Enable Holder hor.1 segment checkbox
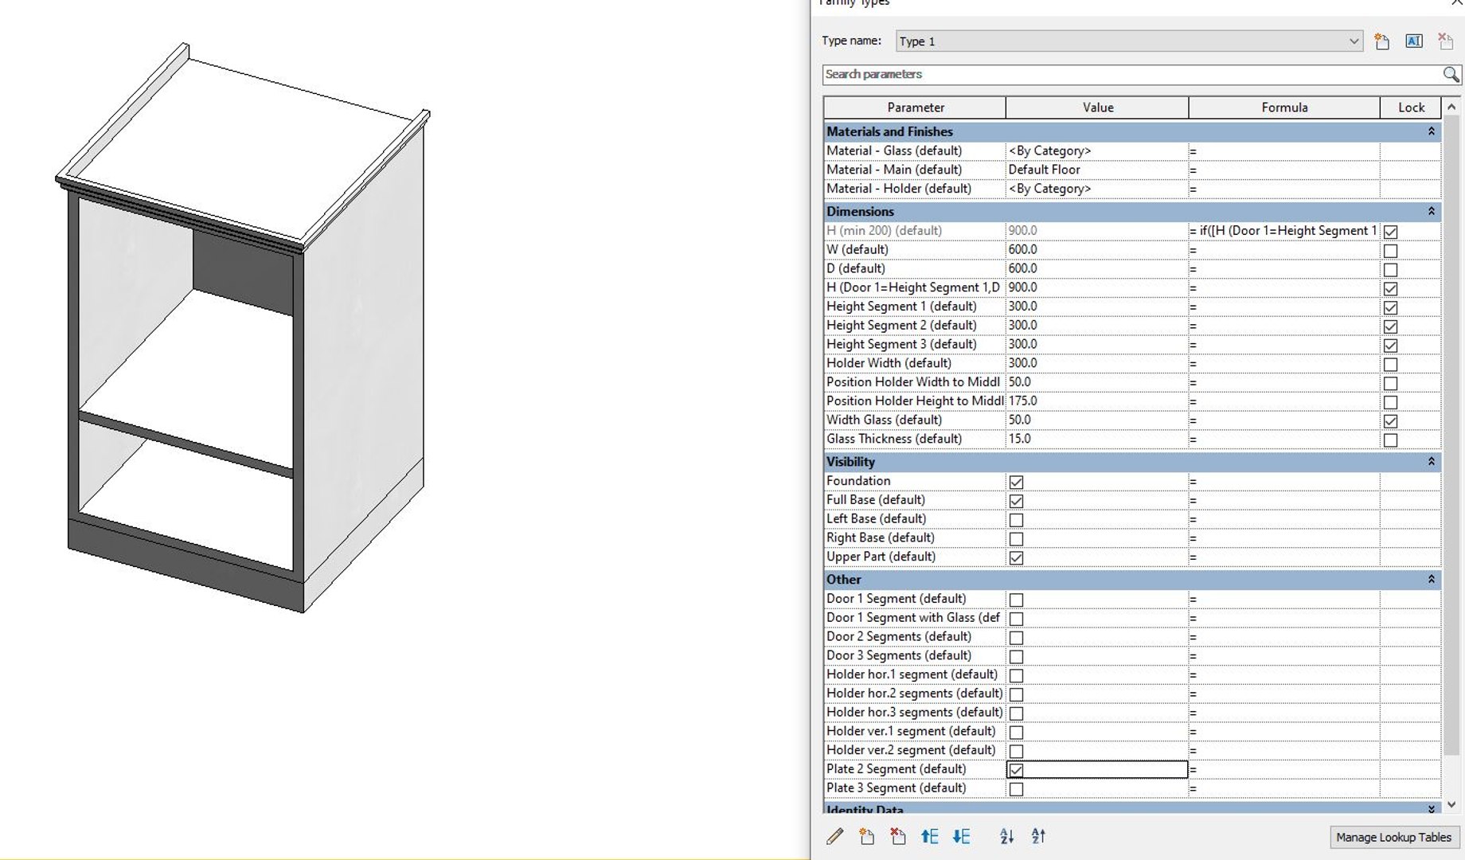The width and height of the screenshot is (1465, 860). (1016, 675)
